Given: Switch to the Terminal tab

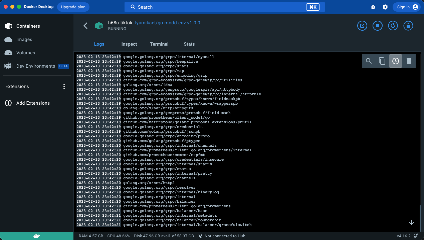Looking at the screenshot, I should pyautogui.click(x=159, y=44).
